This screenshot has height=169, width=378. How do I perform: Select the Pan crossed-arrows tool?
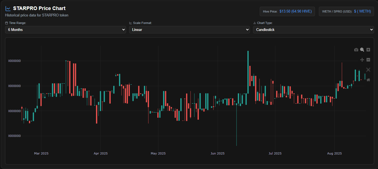tap(362, 60)
